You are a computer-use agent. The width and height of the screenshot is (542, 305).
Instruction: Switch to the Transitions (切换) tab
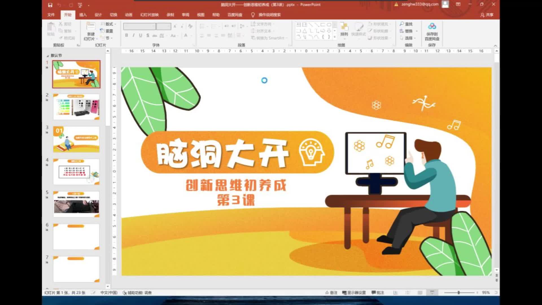point(113,15)
